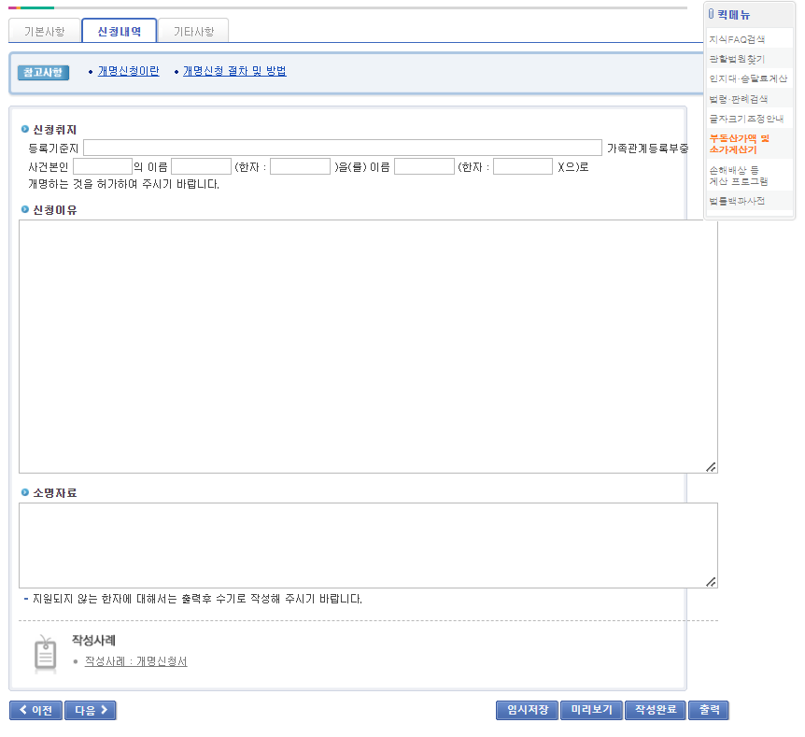Open 관할법원찾기 in quick menu
The width and height of the screenshot is (805, 737).
pyautogui.click(x=737, y=59)
